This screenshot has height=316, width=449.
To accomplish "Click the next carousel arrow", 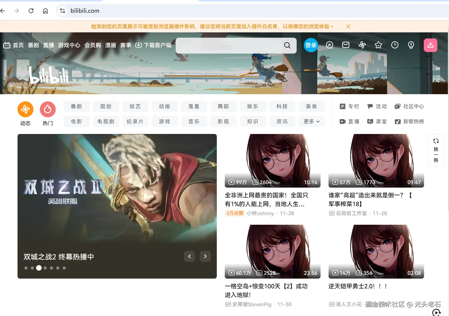I will coord(205,256).
